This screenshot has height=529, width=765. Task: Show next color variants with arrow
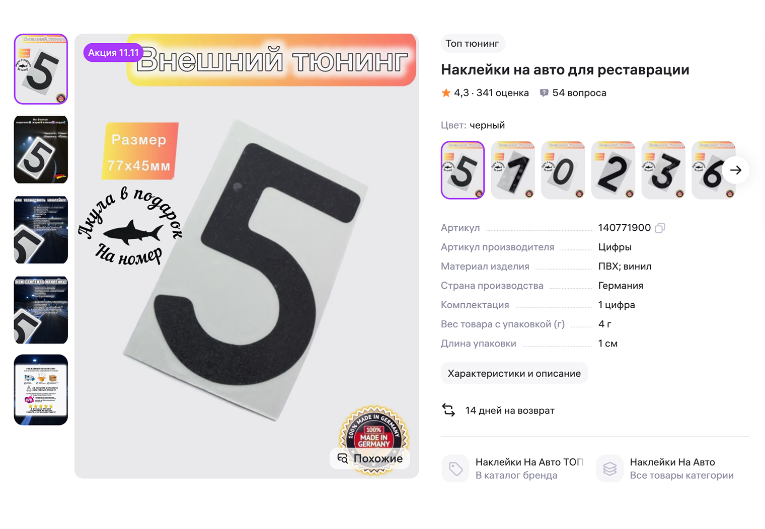tap(736, 170)
